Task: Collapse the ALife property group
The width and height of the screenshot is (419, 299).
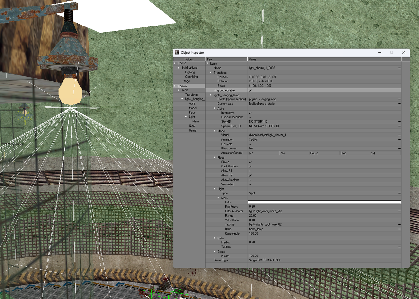Action: (x=214, y=108)
